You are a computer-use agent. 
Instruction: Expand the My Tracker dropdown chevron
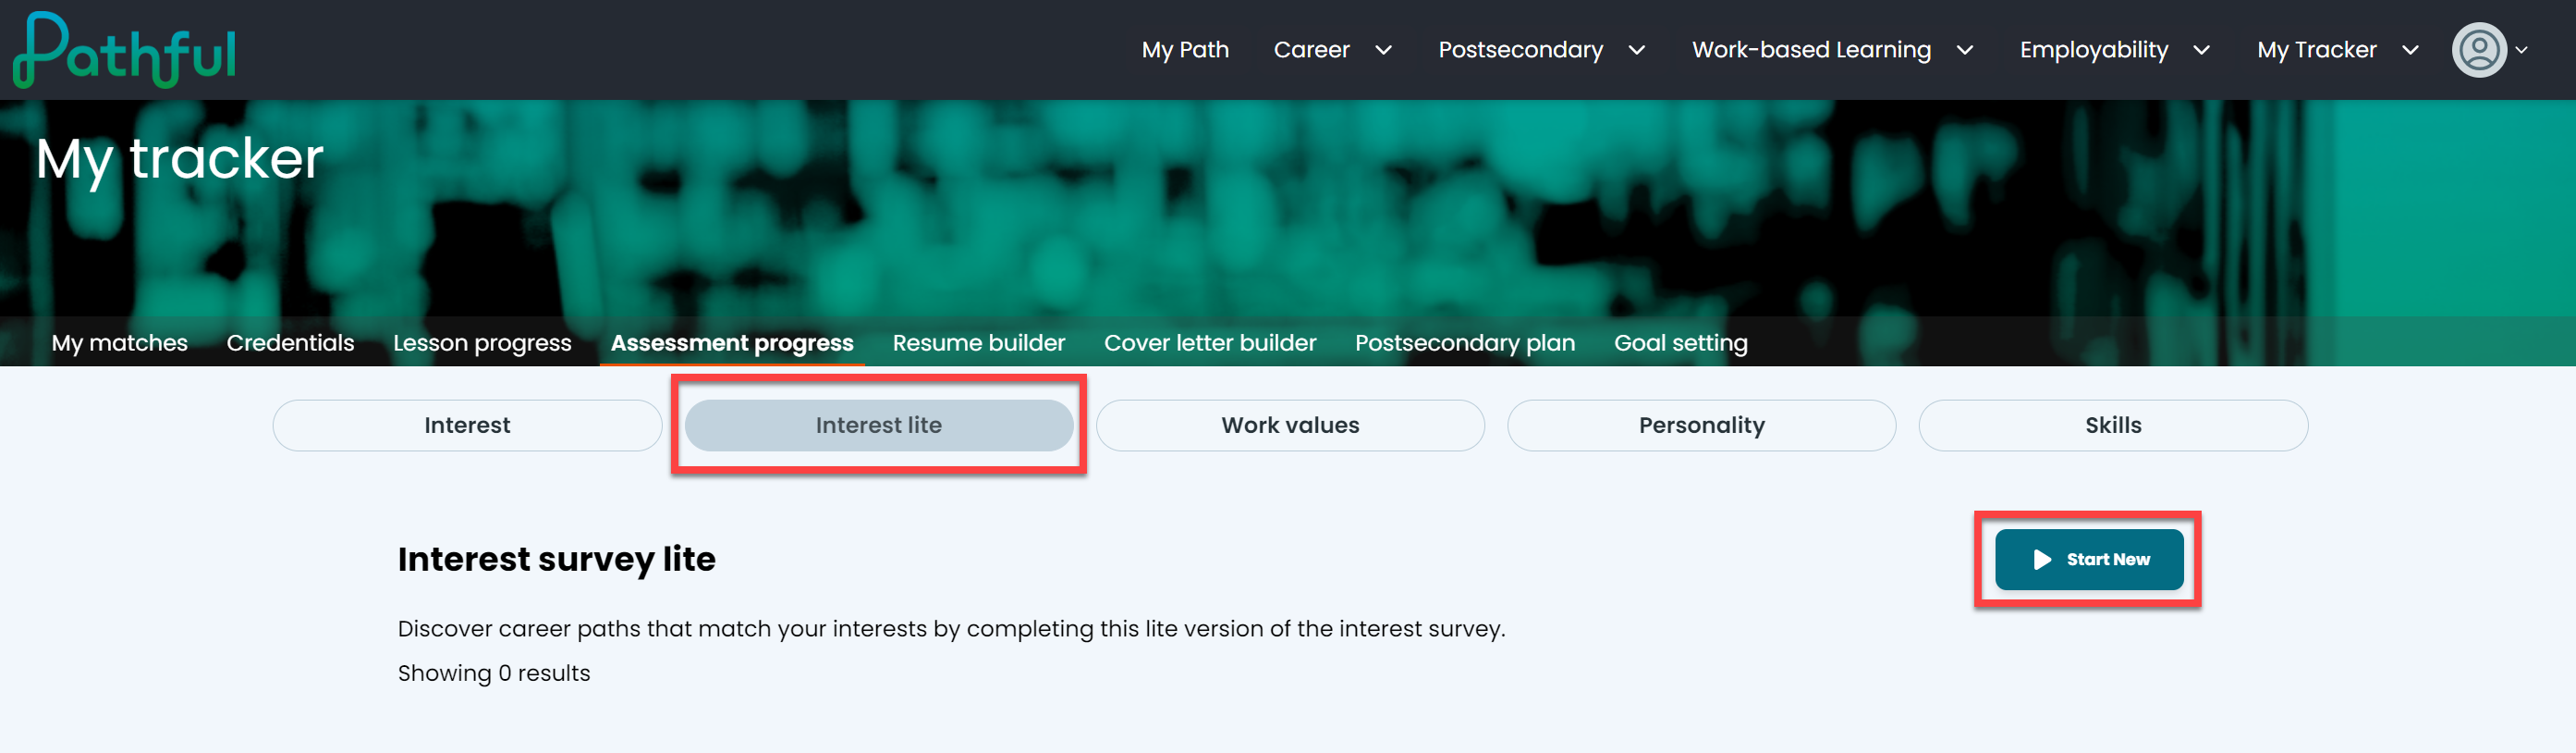coord(2411,50)
